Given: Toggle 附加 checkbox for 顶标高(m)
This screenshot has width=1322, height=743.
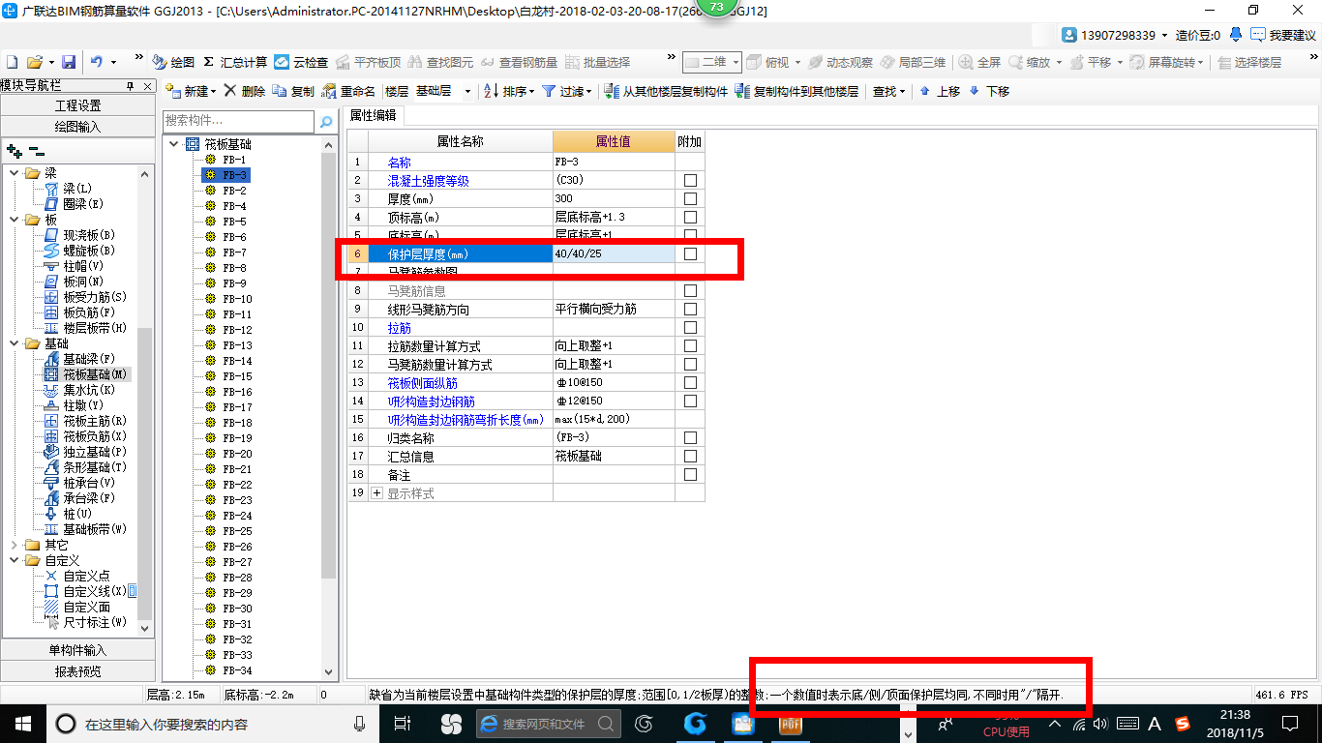Looking at the screenshot, I should tap(690, 217).
